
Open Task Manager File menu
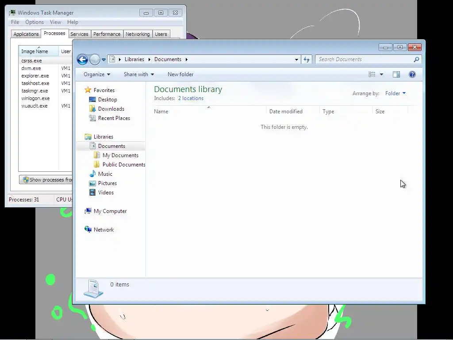click(x=15, y=22)
